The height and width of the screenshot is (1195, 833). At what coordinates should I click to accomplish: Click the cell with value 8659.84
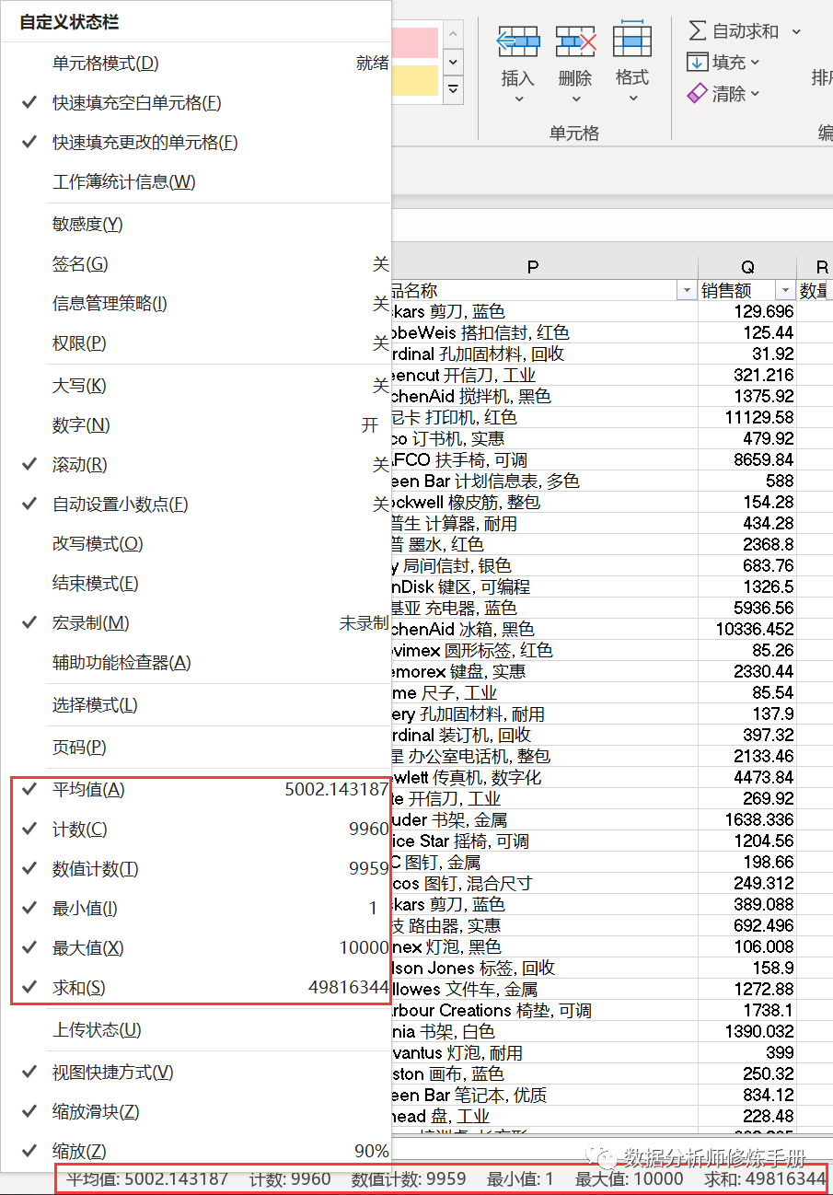coord(747,460)
